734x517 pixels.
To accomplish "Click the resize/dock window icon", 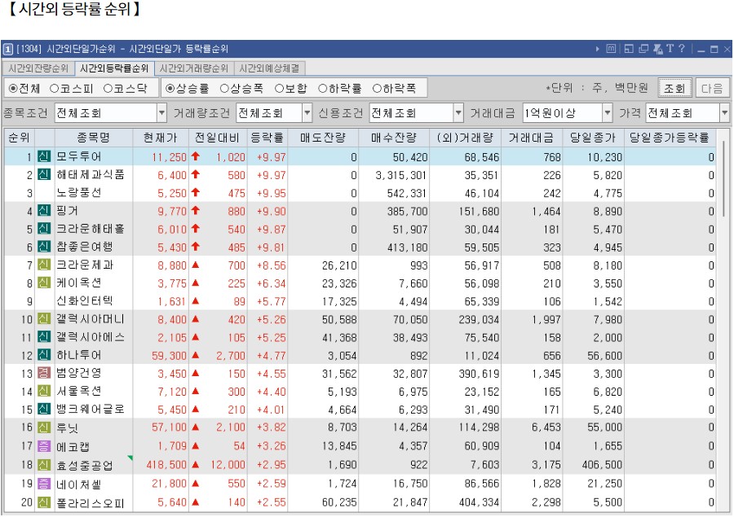I will pos(630,49).
